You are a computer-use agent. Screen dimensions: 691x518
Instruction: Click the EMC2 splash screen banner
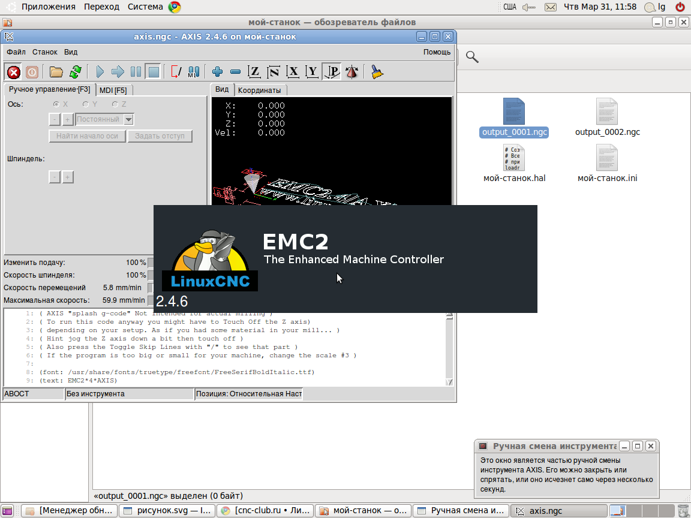click(x=345, y=259)
